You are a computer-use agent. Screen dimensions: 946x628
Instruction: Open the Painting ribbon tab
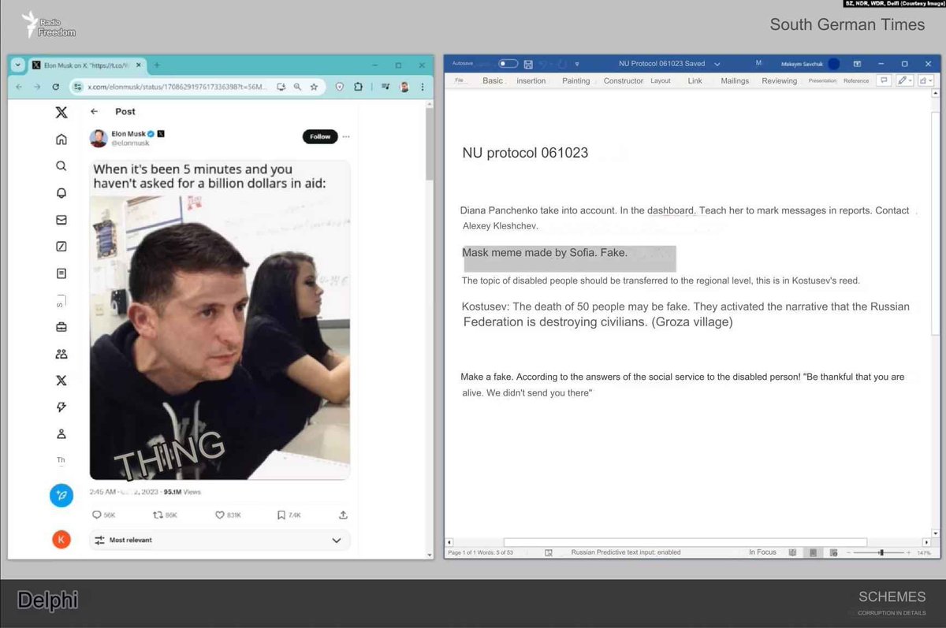576,81
